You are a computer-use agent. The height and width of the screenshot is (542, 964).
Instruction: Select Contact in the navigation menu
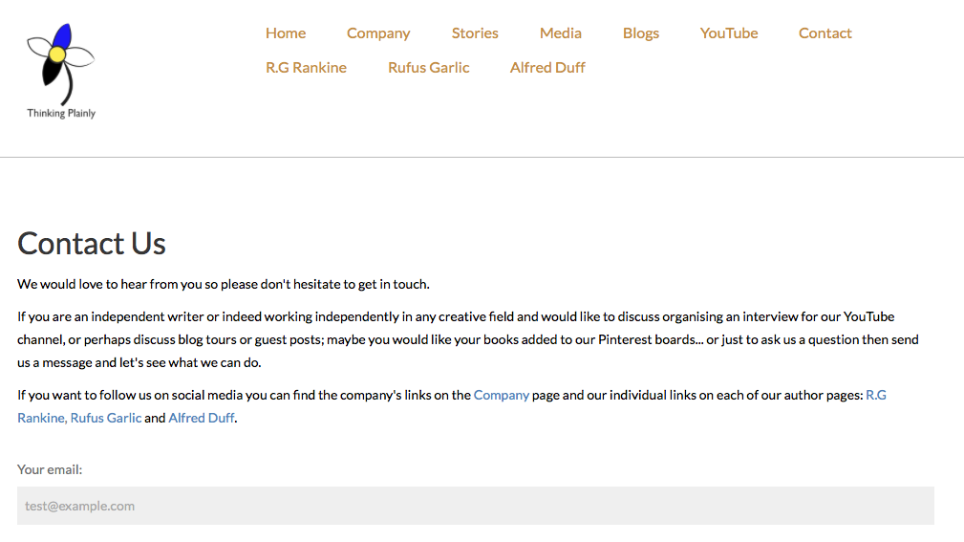point(825,33)
